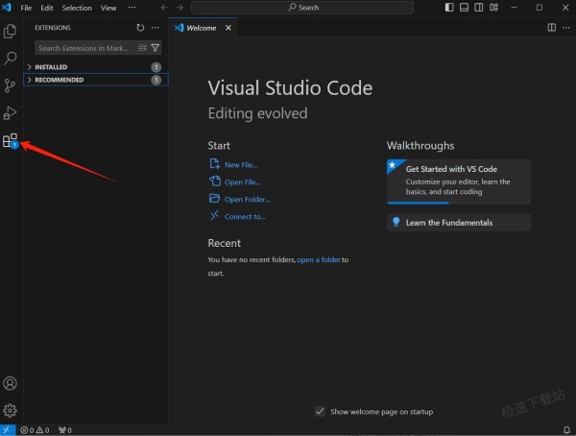Viewport: 576px width, 436px height.
Task: Open the Search view in activity bar
Action: pos(11,59)
